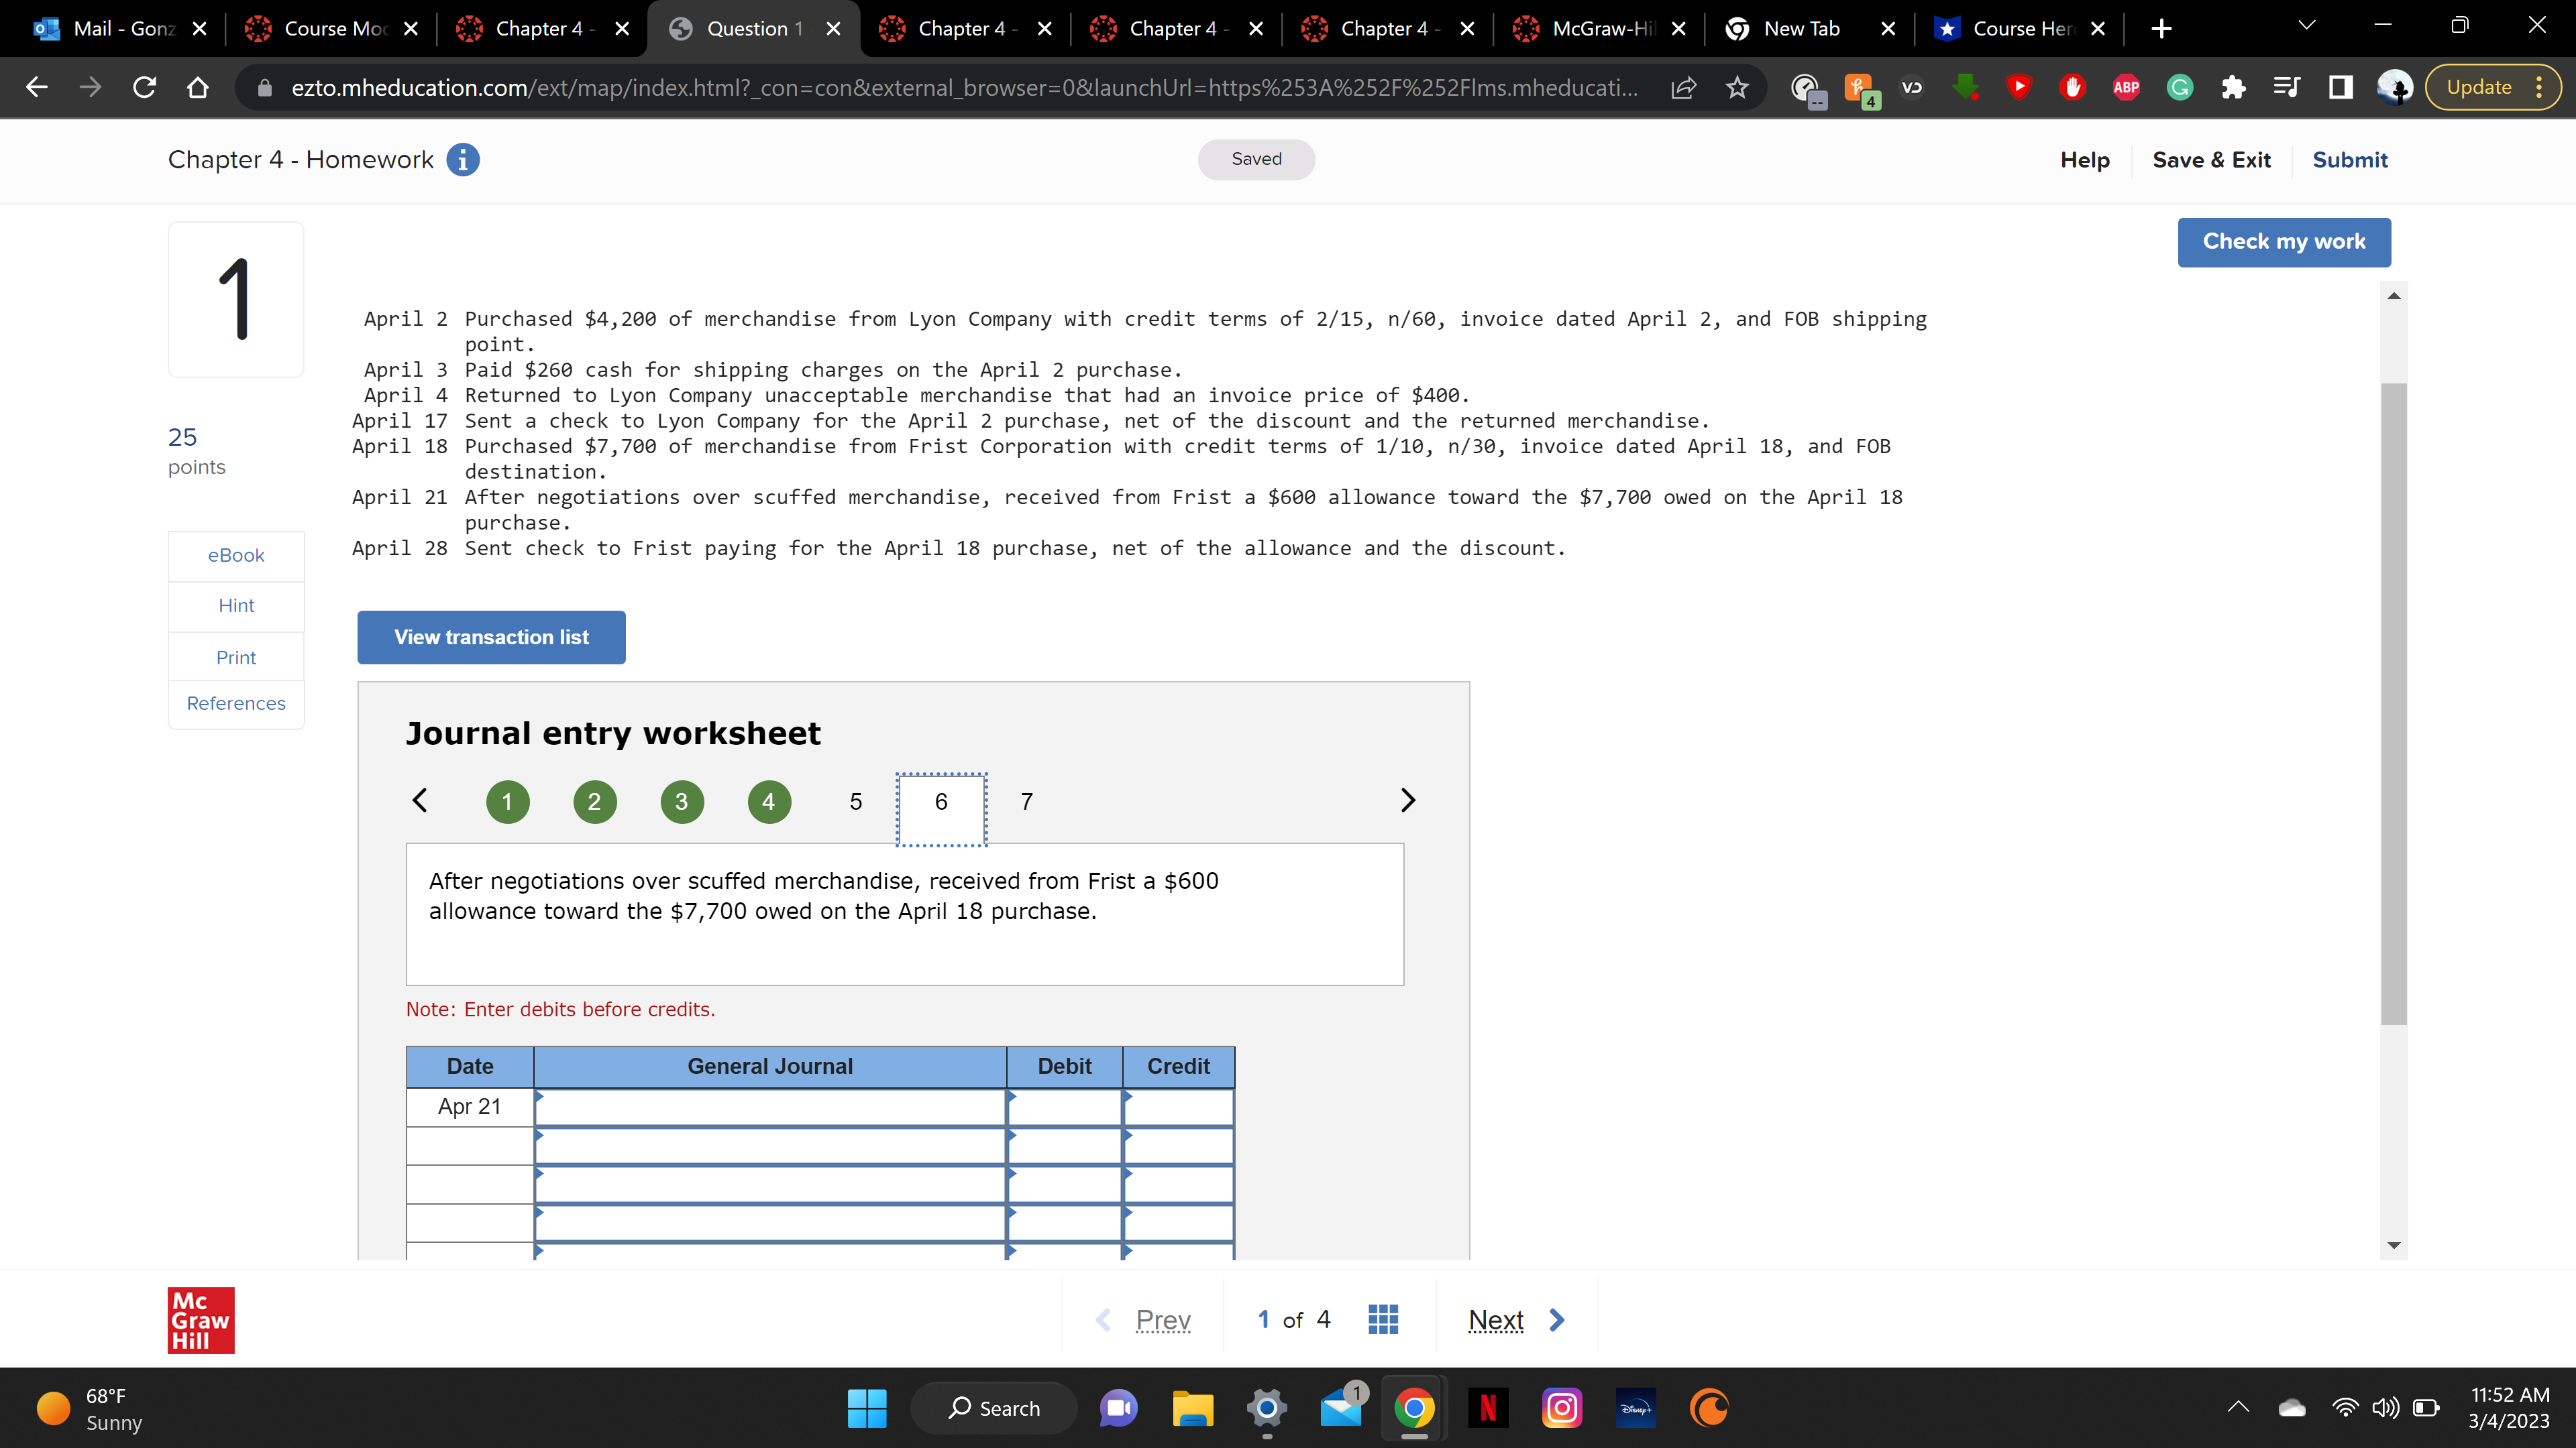Click View transaction list button

tap(491, 638)
